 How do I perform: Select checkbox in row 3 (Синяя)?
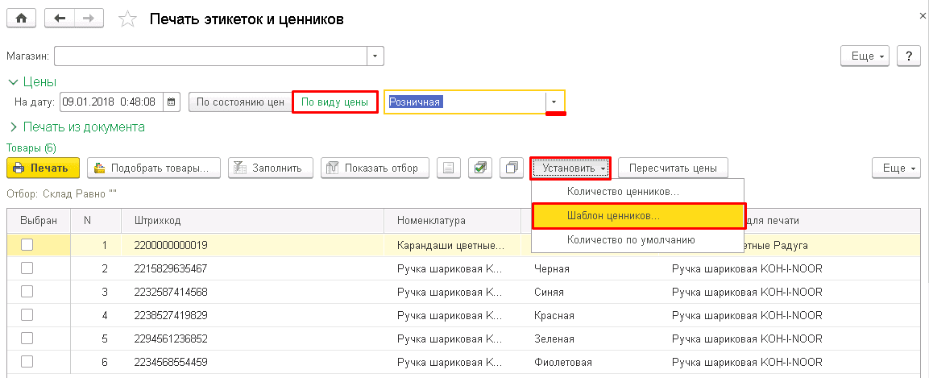[x=27, y=292]
